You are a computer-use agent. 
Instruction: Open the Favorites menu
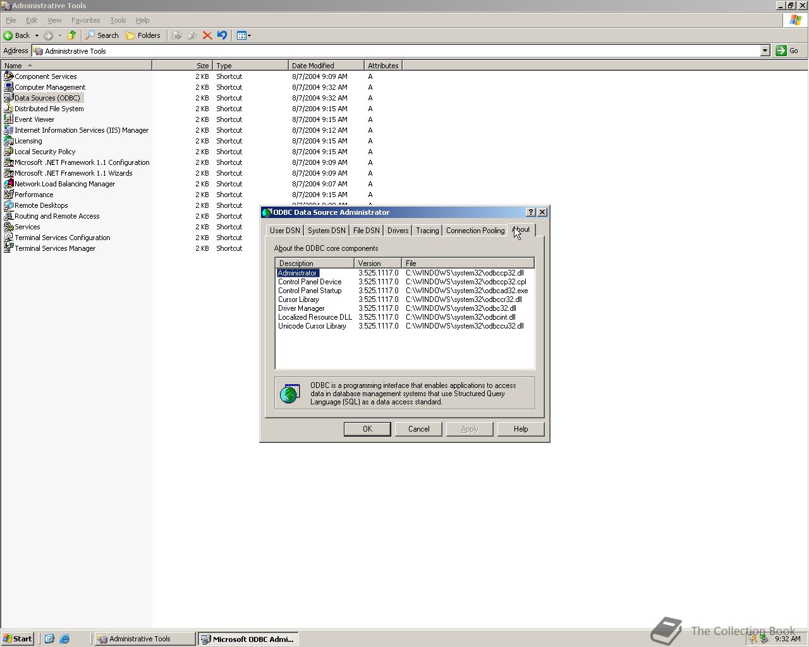86,20
